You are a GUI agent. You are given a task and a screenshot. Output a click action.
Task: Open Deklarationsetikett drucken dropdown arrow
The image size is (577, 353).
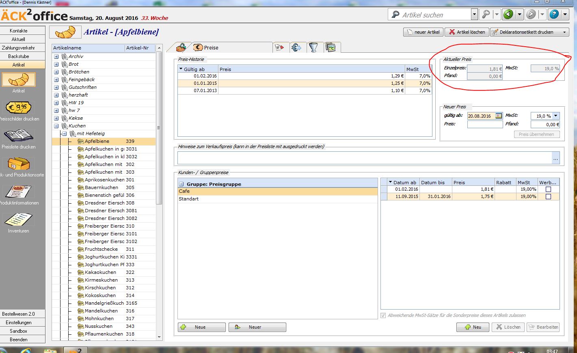point(564,32)
